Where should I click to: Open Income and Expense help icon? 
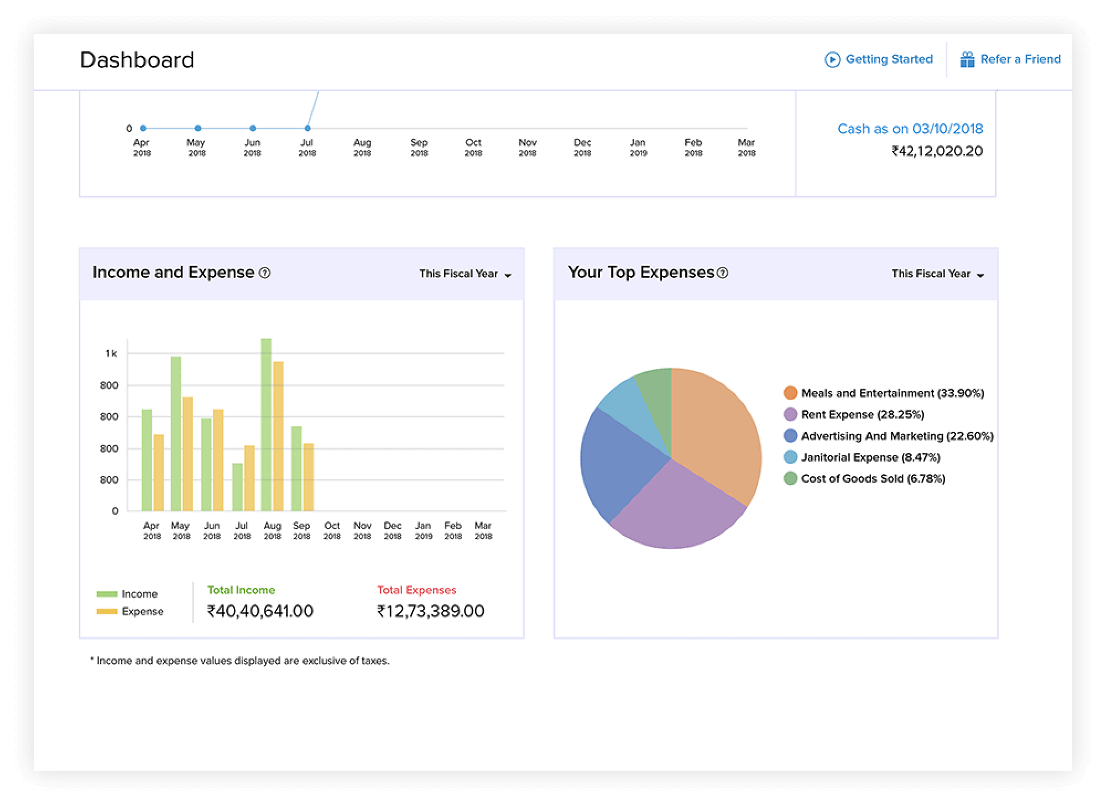[x=265, y=273]
